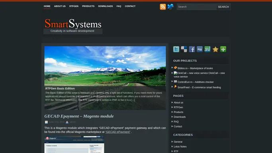Click the star favorites icon

(x=215, y=49)
